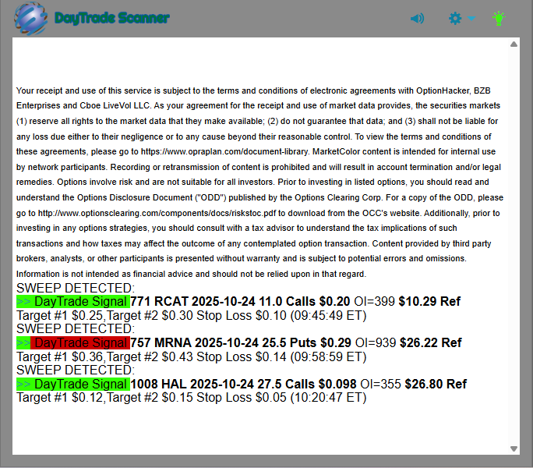Viewport: 533px width, 468px height.
Task: Open settings via the gear icon
Action: tap(455, 18)
